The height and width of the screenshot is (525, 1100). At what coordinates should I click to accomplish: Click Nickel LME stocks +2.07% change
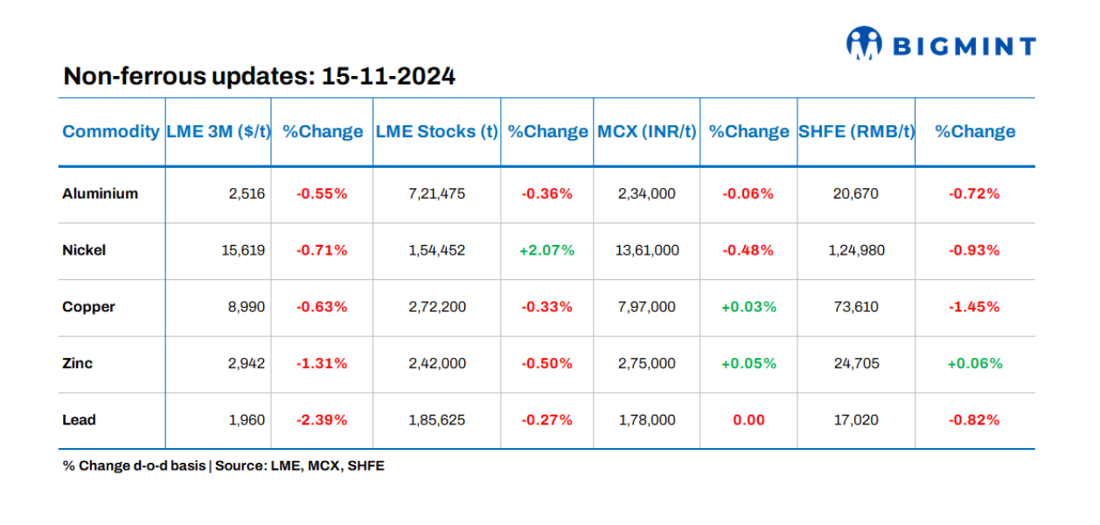(x=547, y=250)
